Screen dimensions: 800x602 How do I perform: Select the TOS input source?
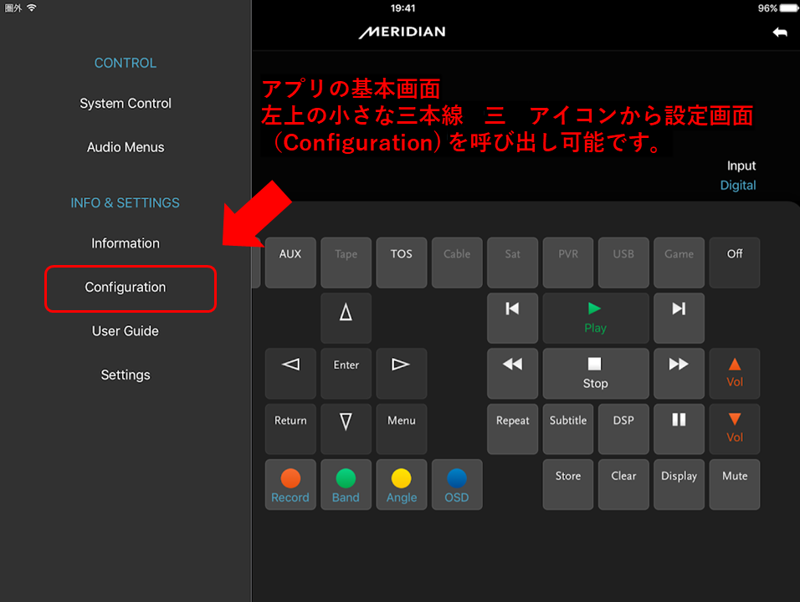tap(402, 263)
